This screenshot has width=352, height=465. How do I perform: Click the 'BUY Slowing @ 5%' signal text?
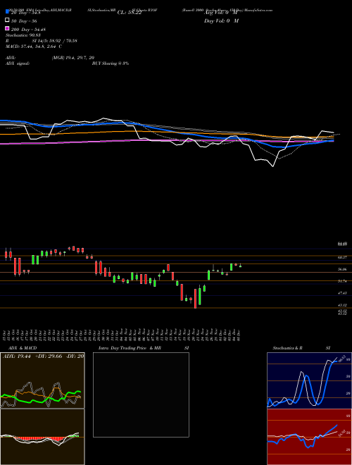coord(111,63)
